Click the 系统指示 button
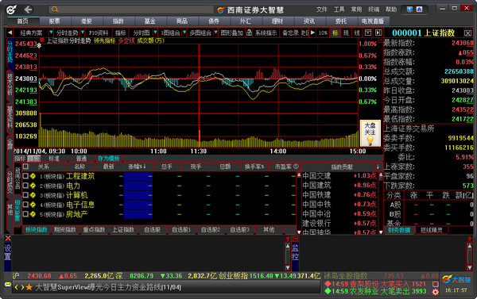Image resolution: width=477 pixels, height=299 pixels. pyautogui.click(x=266, y=33)
